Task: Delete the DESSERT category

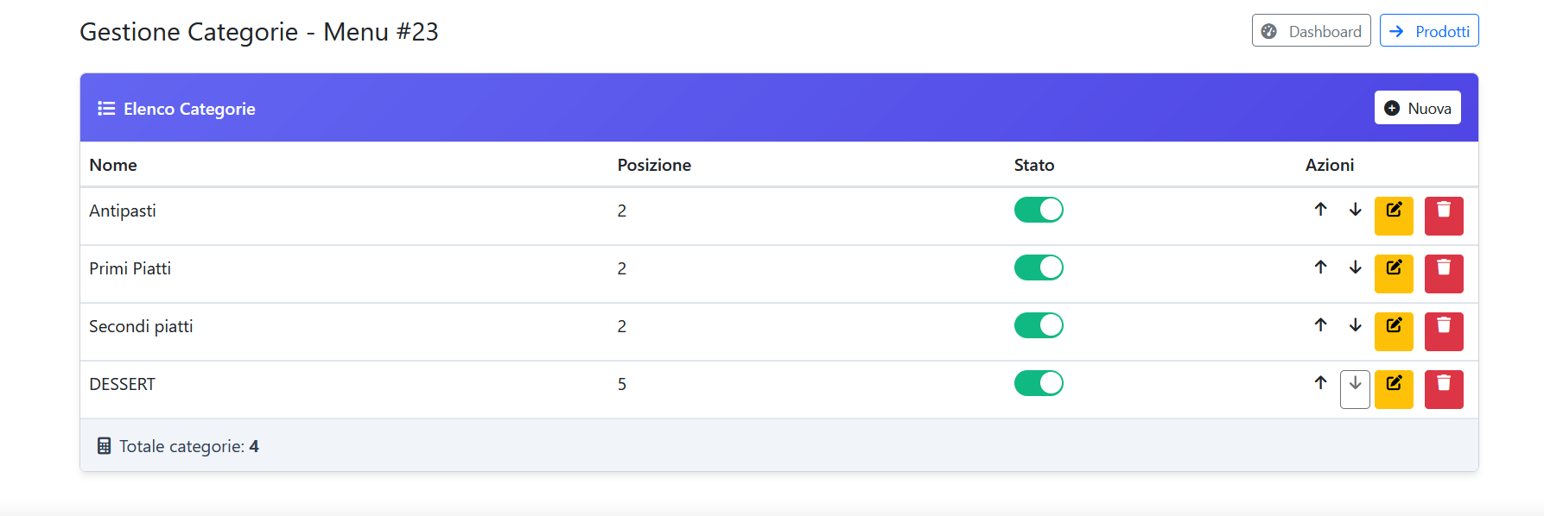Action: [x=1444, y=388]
